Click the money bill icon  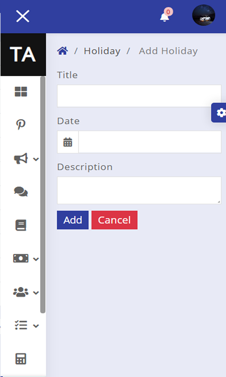coord(21,259)
